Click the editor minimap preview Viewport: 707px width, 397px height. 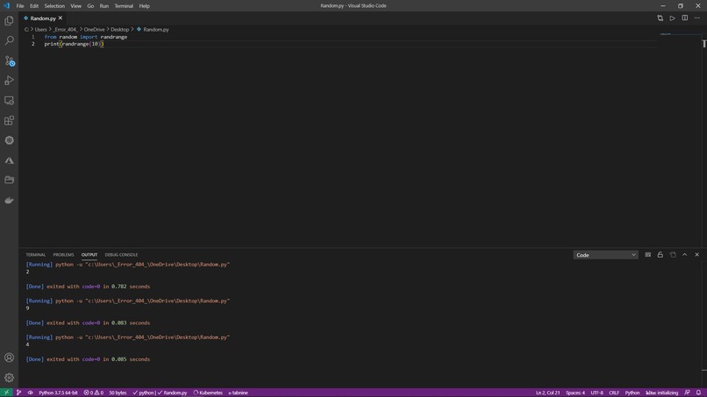[665, 34]
